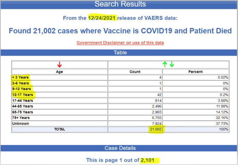Click the green up arrow sort icon
This screenshot has width=238, height=165.
165,65
